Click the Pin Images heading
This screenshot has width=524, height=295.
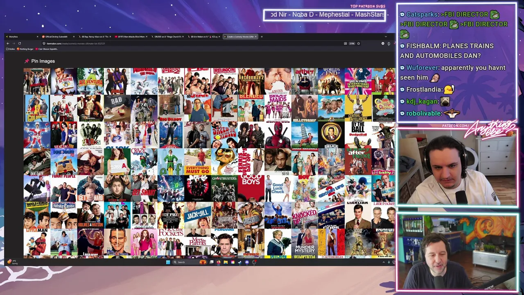(x=43, y=61)
